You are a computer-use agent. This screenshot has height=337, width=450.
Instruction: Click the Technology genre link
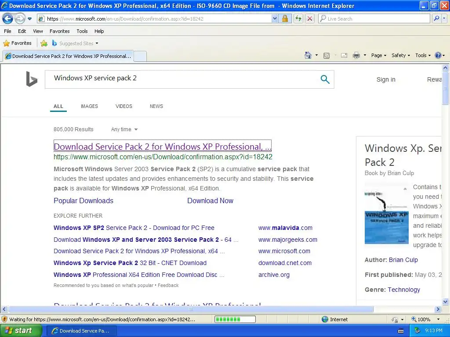pos(404,290)
